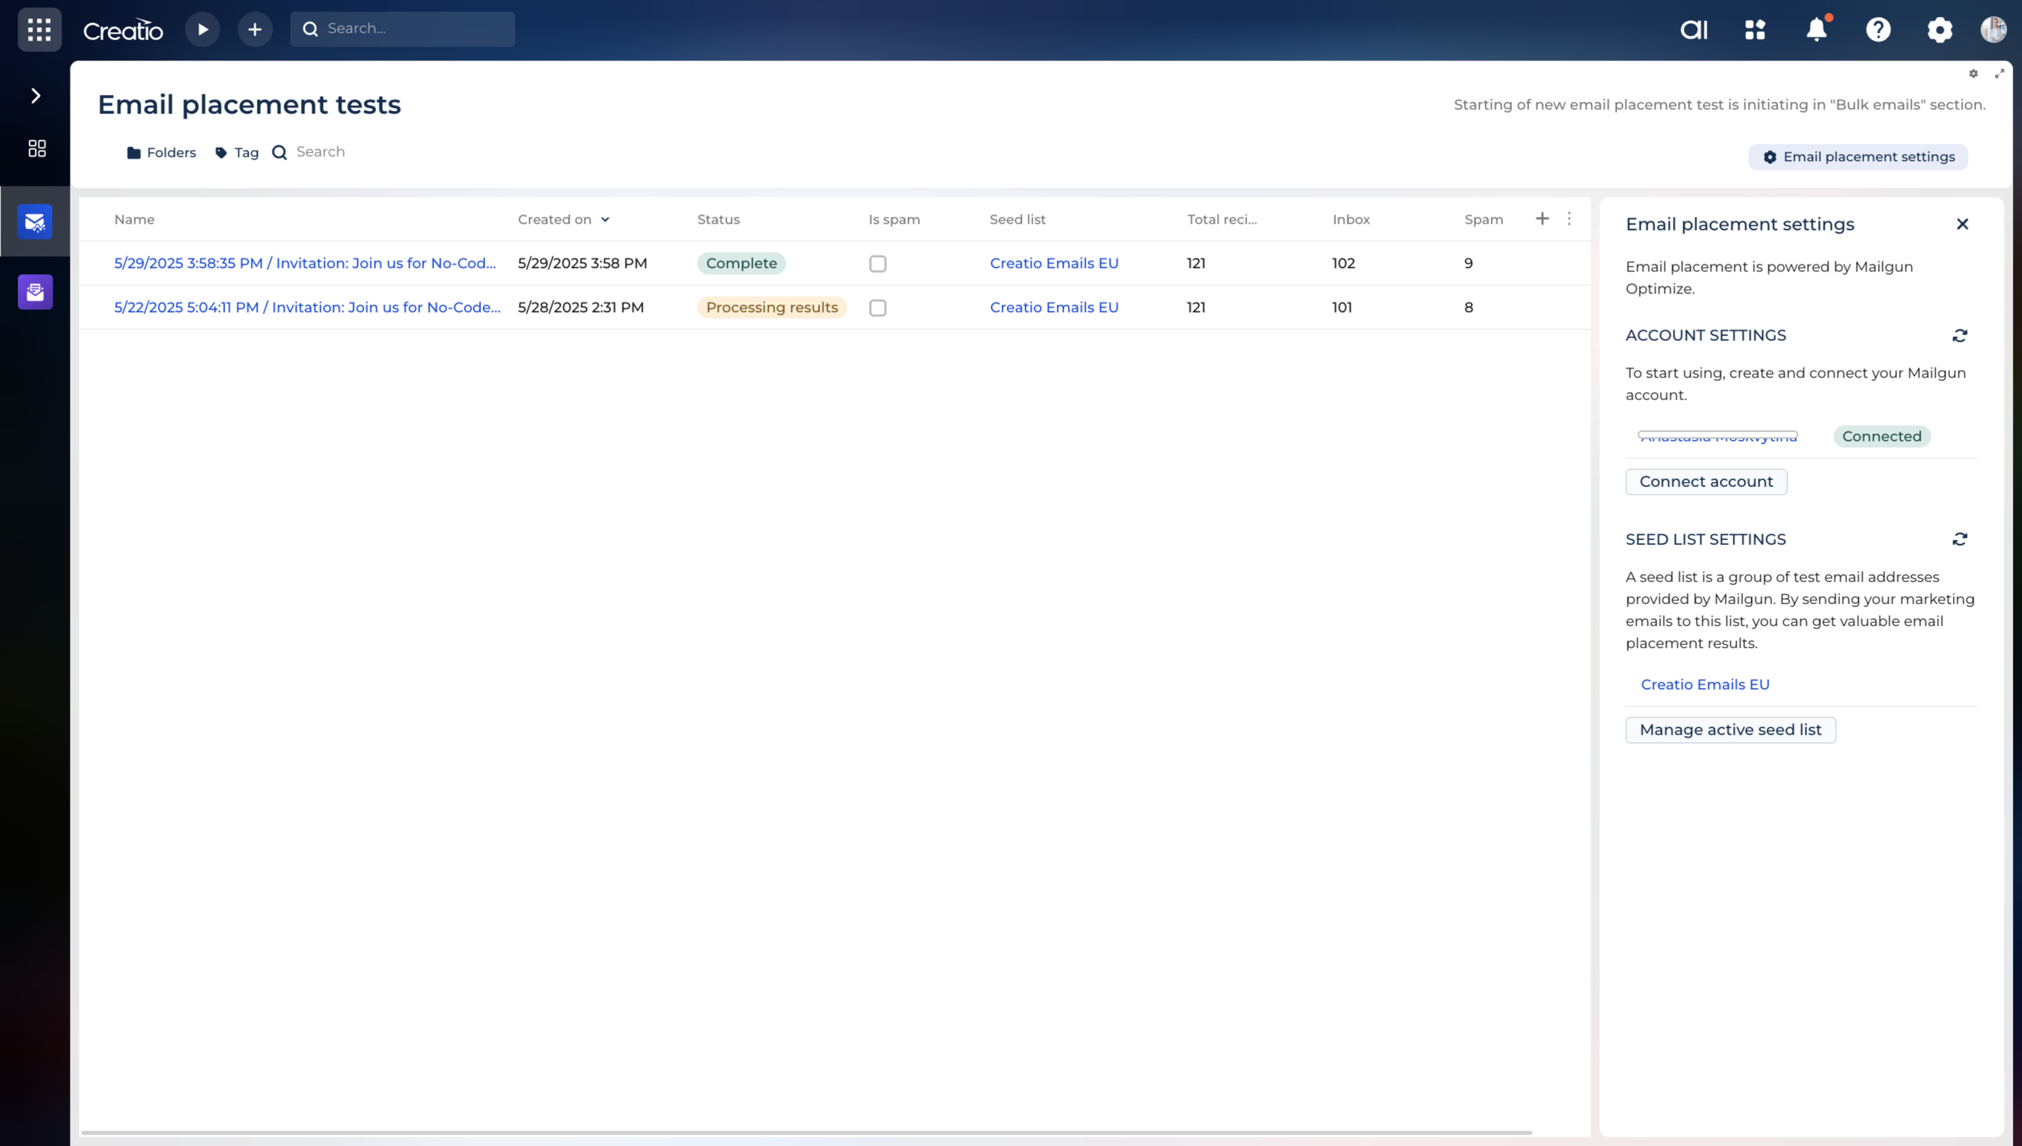Open system settings gear in top bar

pos(1939,30)
